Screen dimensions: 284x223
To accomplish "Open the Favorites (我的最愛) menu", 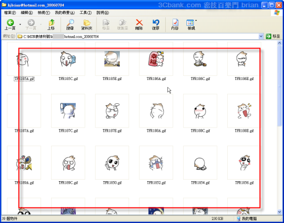I will 65,13.
